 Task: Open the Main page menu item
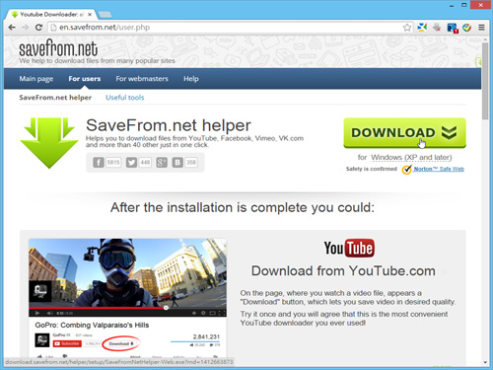pyautogui.click(x=36, y=79)
